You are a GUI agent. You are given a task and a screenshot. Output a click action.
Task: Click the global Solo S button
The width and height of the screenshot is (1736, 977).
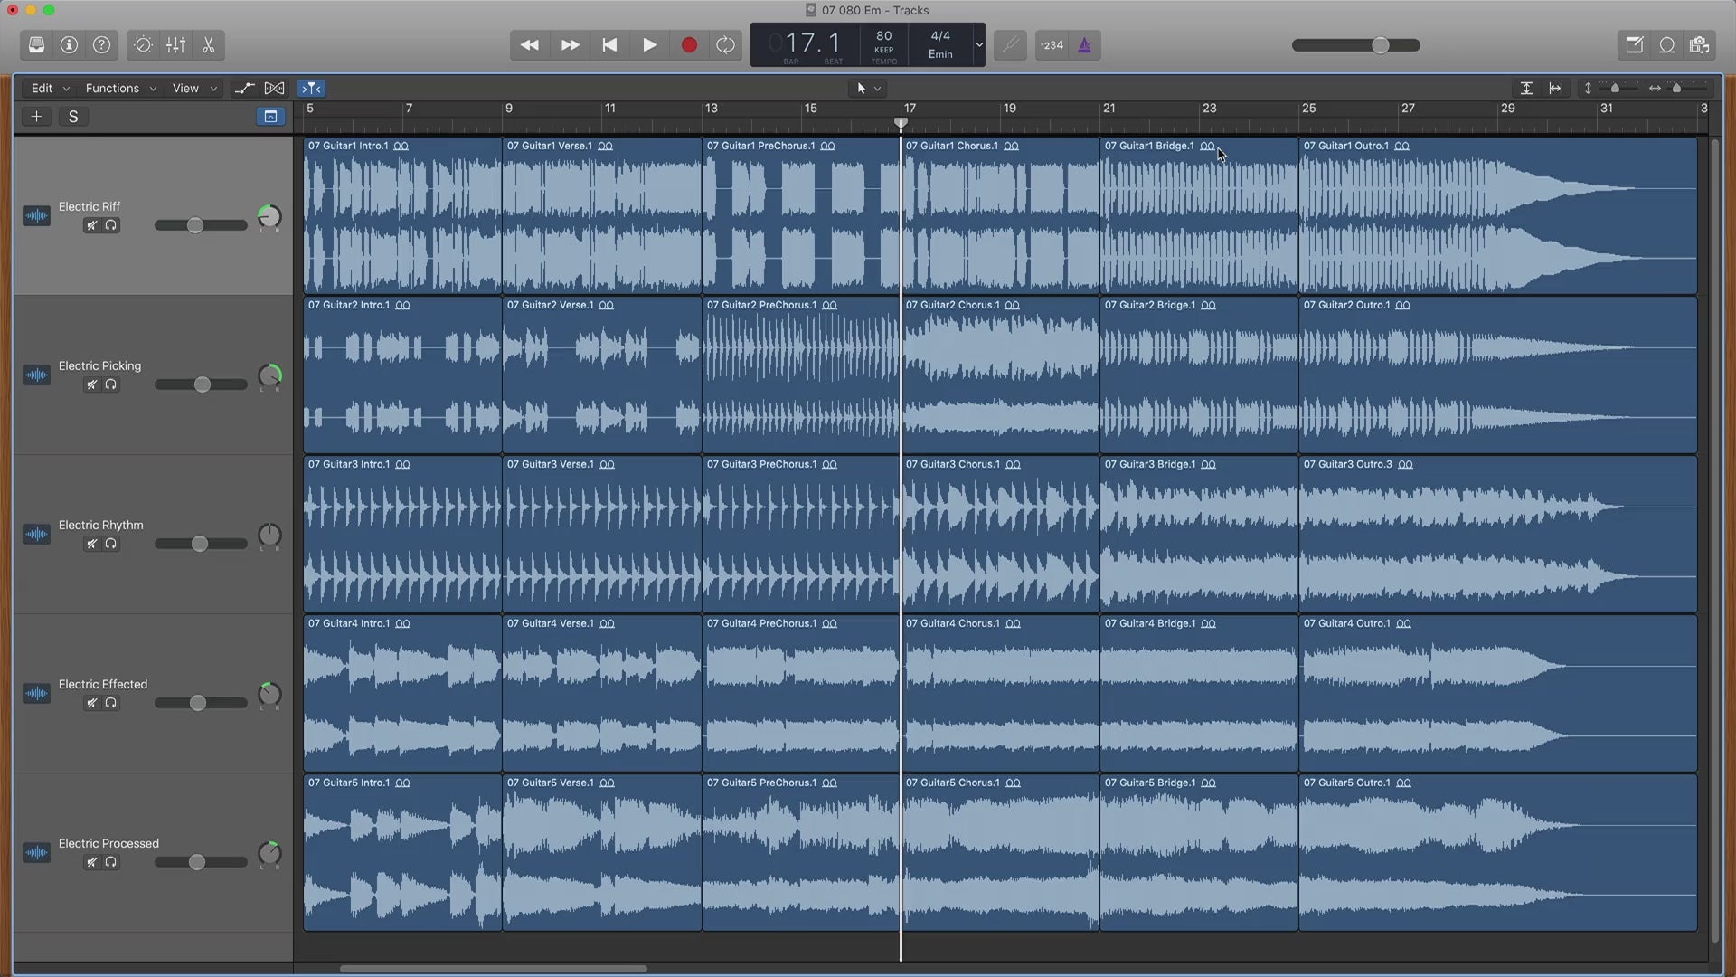pos(73,116)
